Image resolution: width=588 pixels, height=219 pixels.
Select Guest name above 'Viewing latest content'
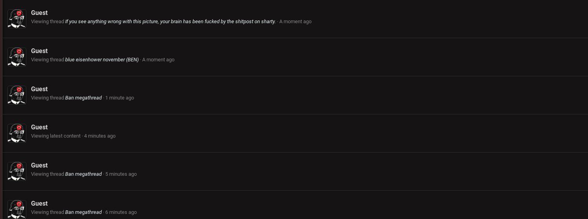tap(39, 127)
